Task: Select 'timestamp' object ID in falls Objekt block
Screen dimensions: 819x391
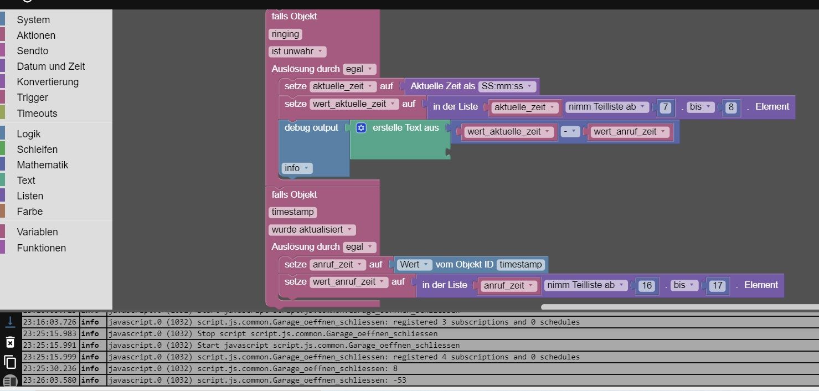Action: pyautogui.click(x=293, y=212)
